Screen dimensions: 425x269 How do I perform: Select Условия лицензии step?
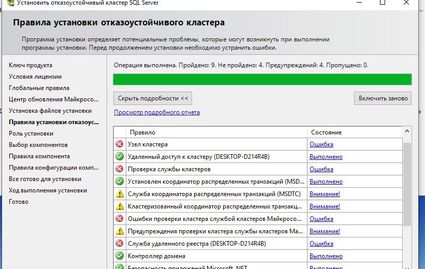(35, 77)
